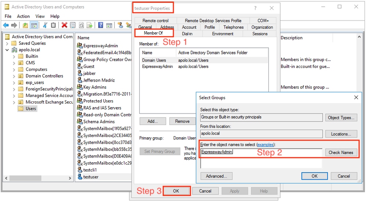The height and width of the screenshot is (202, 366).
Task: Click the blue Help question-mark toolbar icon
Action: click(x=100, y=25)
